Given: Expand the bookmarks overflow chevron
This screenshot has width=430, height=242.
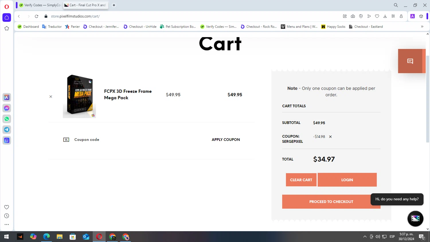Looking at the screenshot, I should (x=422, y=27).
